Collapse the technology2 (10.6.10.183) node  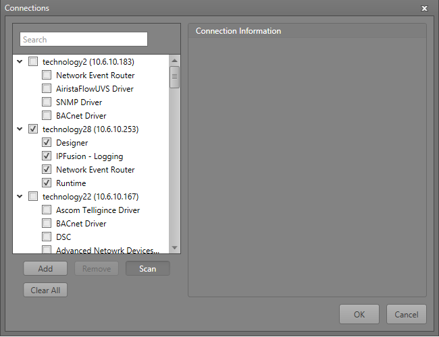[x=19, y=62]
